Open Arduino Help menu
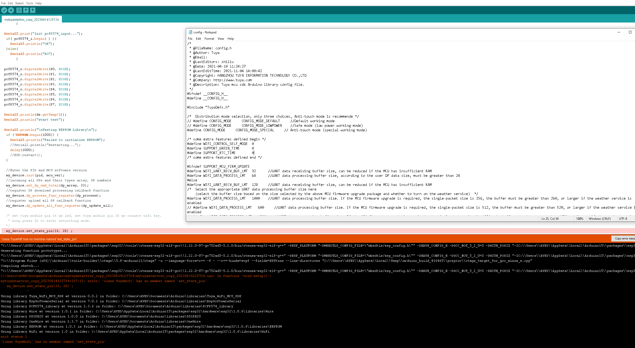The height and width of the screenshot is (348, 635). (x=38, y=3)
